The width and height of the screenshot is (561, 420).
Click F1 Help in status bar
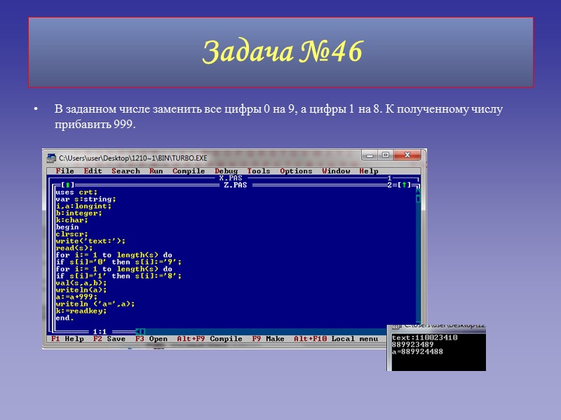[67, 339]
